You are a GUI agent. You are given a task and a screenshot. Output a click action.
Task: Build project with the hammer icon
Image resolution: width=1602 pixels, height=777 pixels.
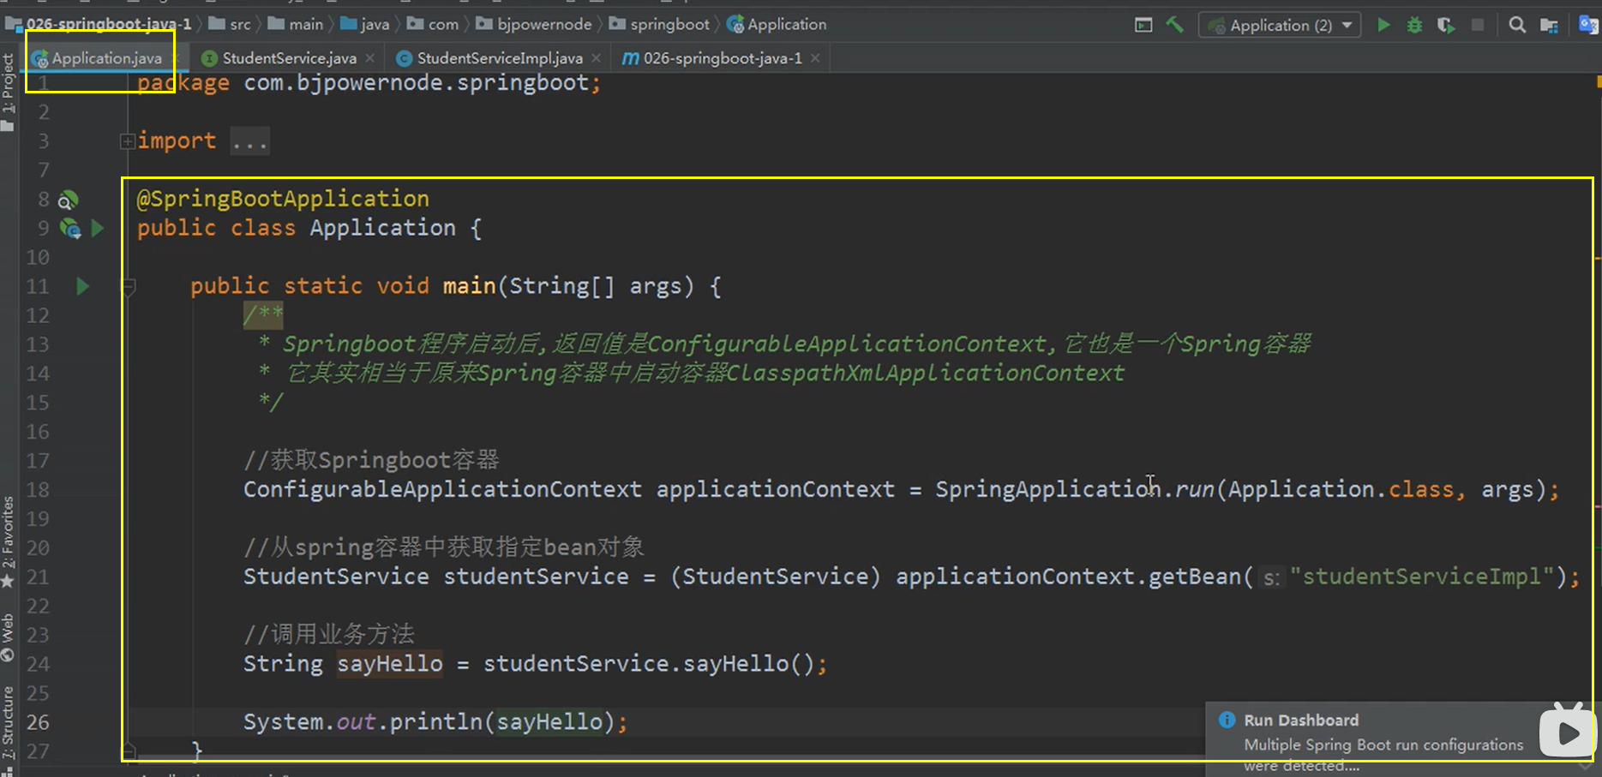coord(1174,25)
